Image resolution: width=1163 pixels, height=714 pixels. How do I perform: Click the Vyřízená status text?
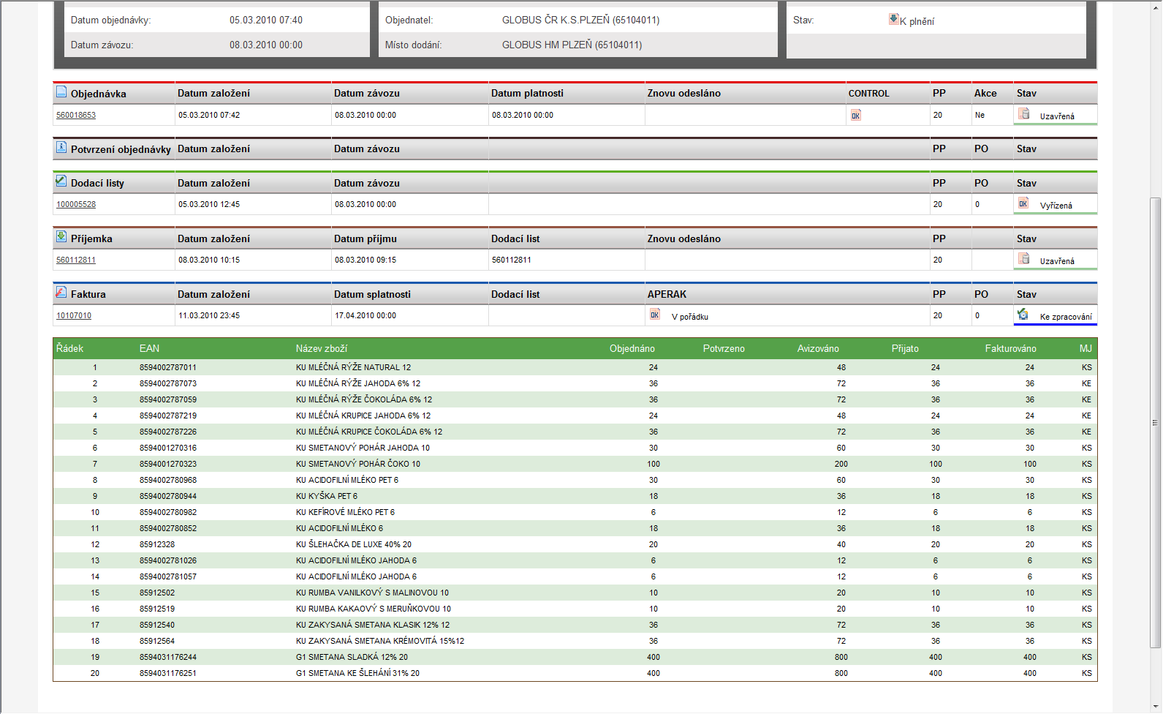click(1056, 206)
